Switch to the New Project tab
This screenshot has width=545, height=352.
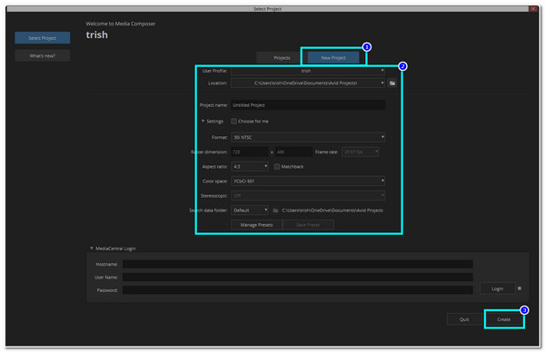[333, 58]
